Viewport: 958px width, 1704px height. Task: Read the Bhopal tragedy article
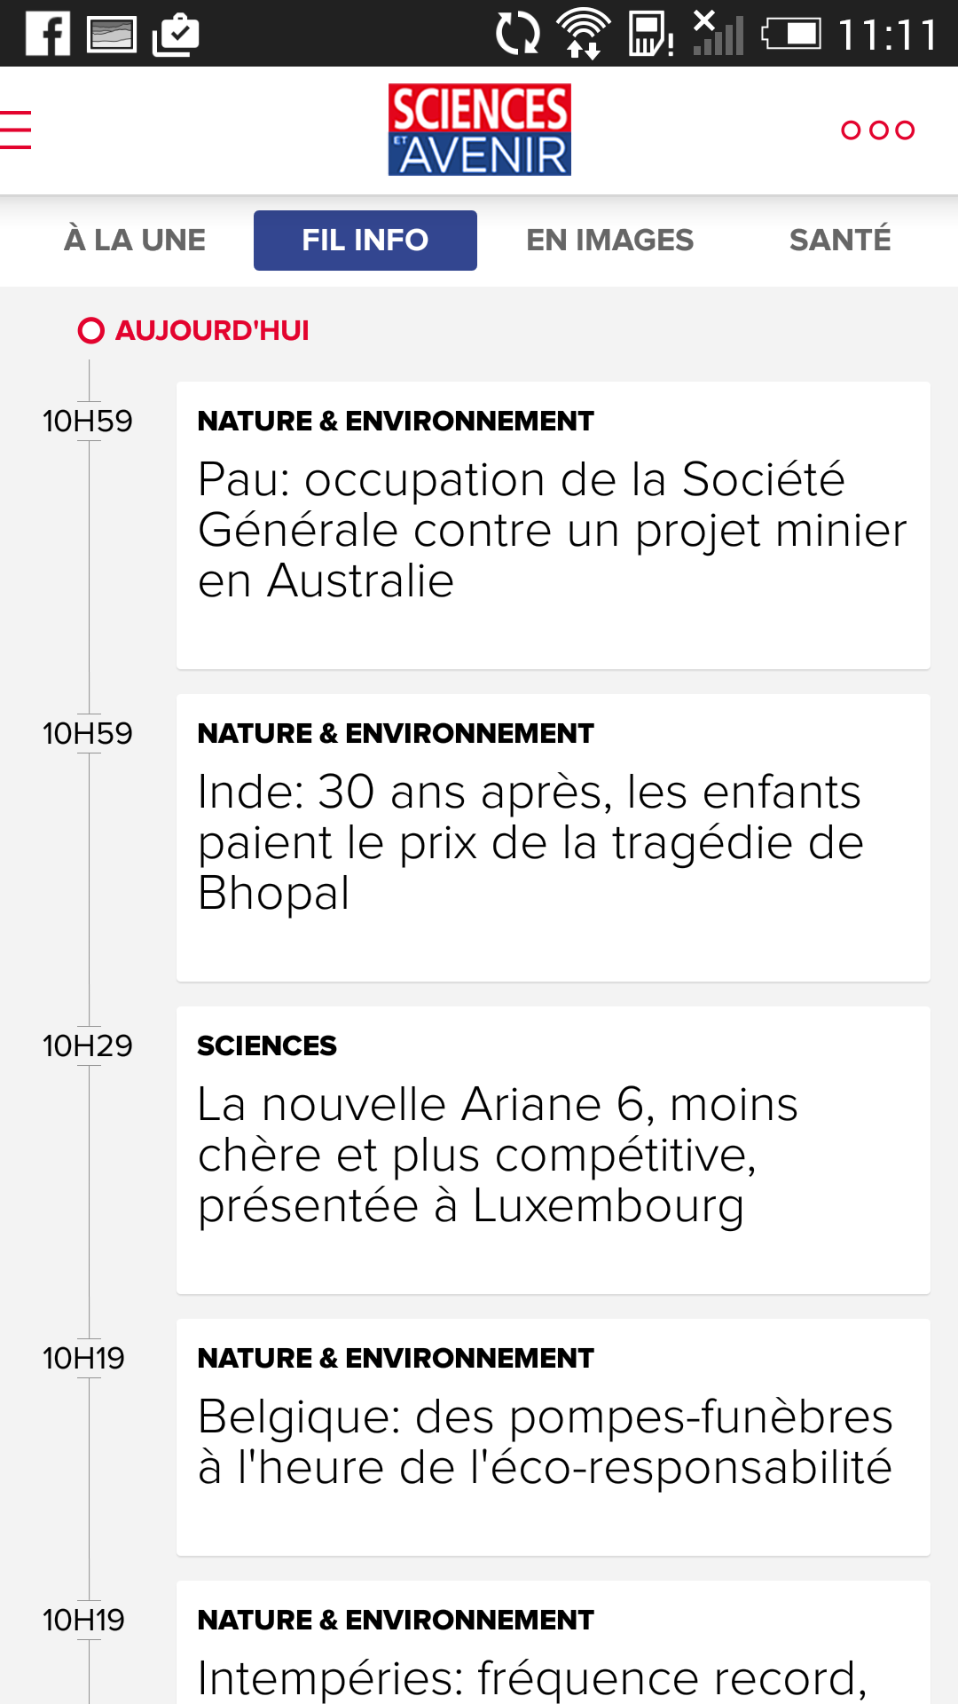[554, 838]
